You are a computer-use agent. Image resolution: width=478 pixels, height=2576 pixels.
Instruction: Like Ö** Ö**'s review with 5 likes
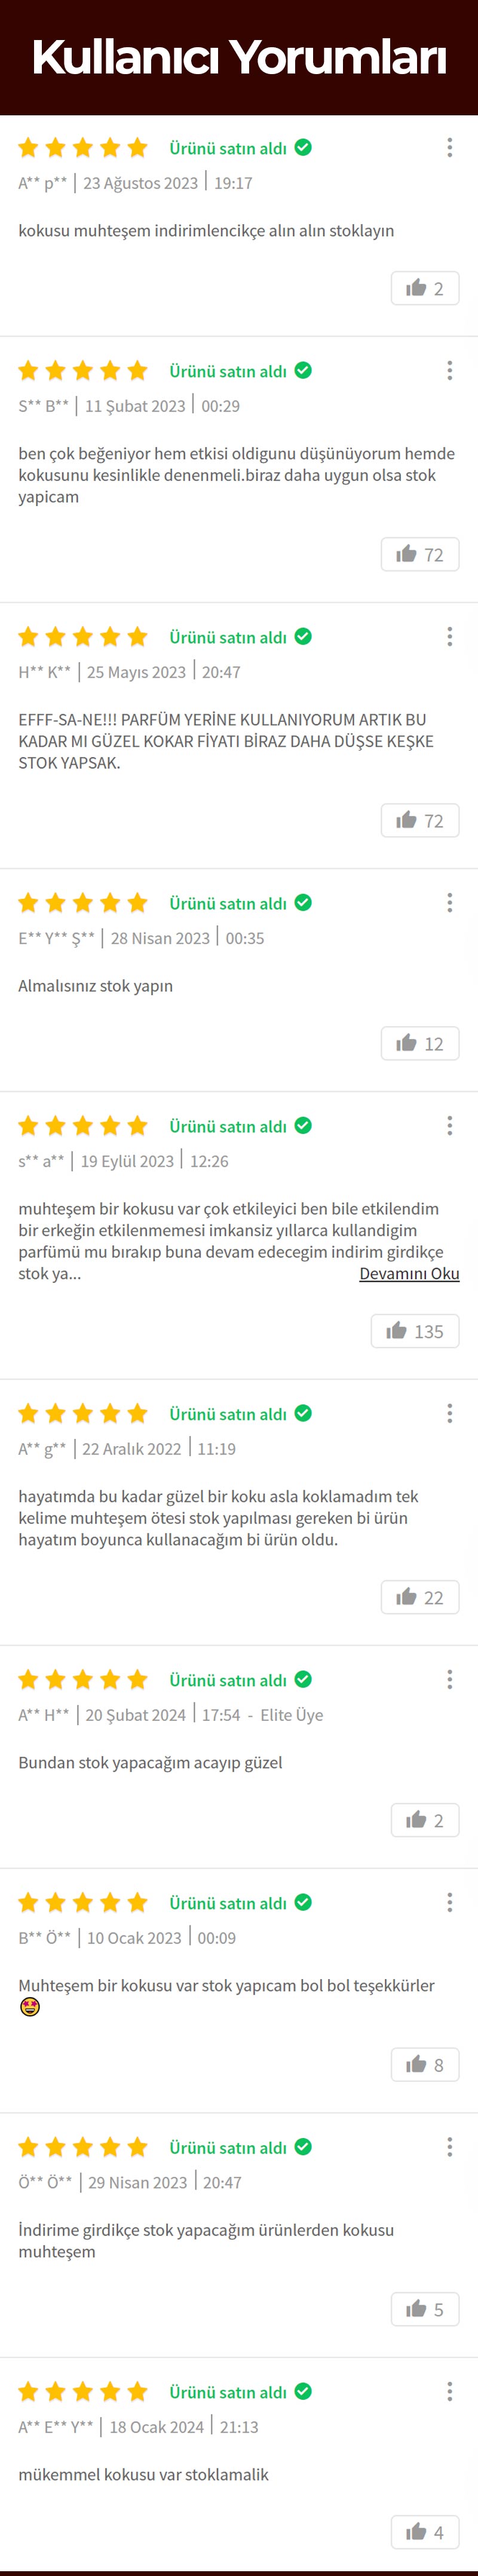(x=425, y=2309)
